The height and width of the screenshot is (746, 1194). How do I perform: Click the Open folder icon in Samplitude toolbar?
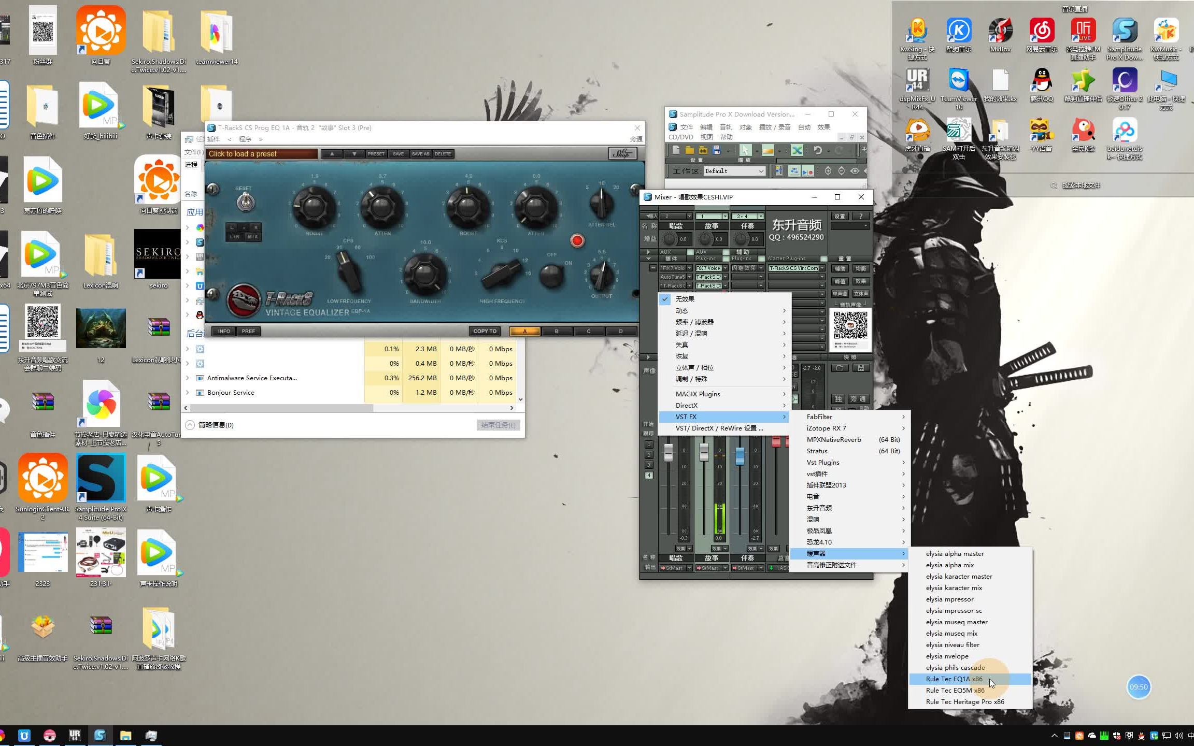689,150
